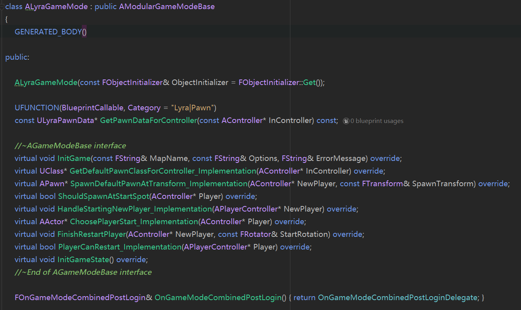521x310 pixels.
Task: Select parent class AModularGameModeBase
Action: point(166,6)
